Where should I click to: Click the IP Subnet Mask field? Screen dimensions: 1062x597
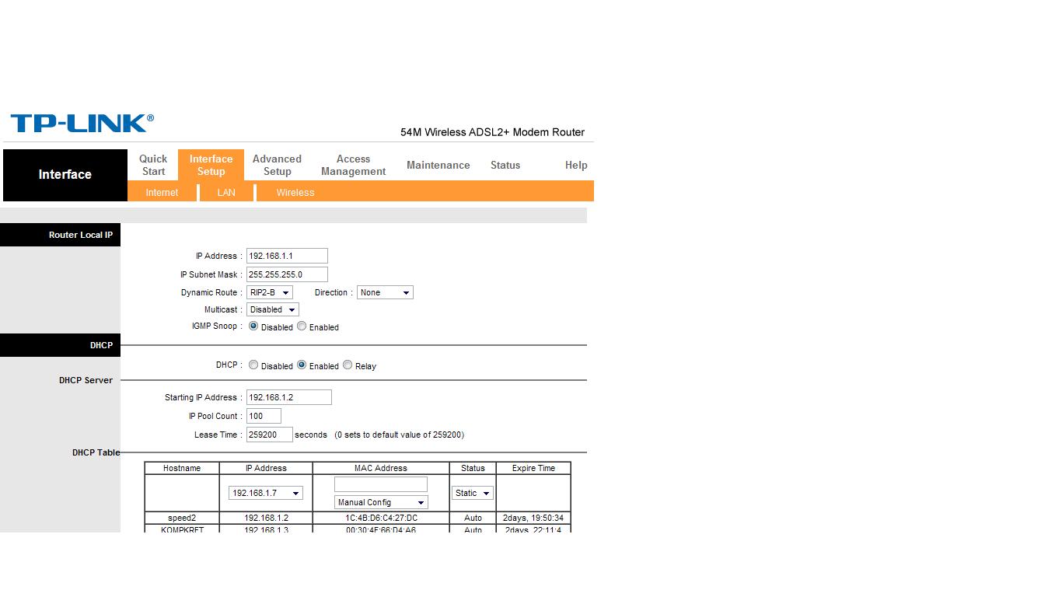point(287,274)
